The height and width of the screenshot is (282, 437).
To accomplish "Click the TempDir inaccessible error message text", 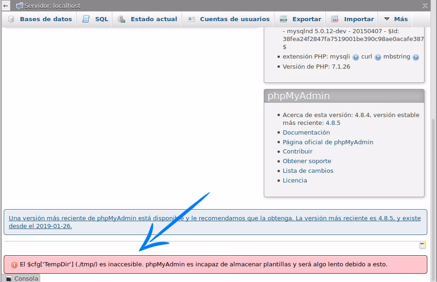I will (203, 264).
